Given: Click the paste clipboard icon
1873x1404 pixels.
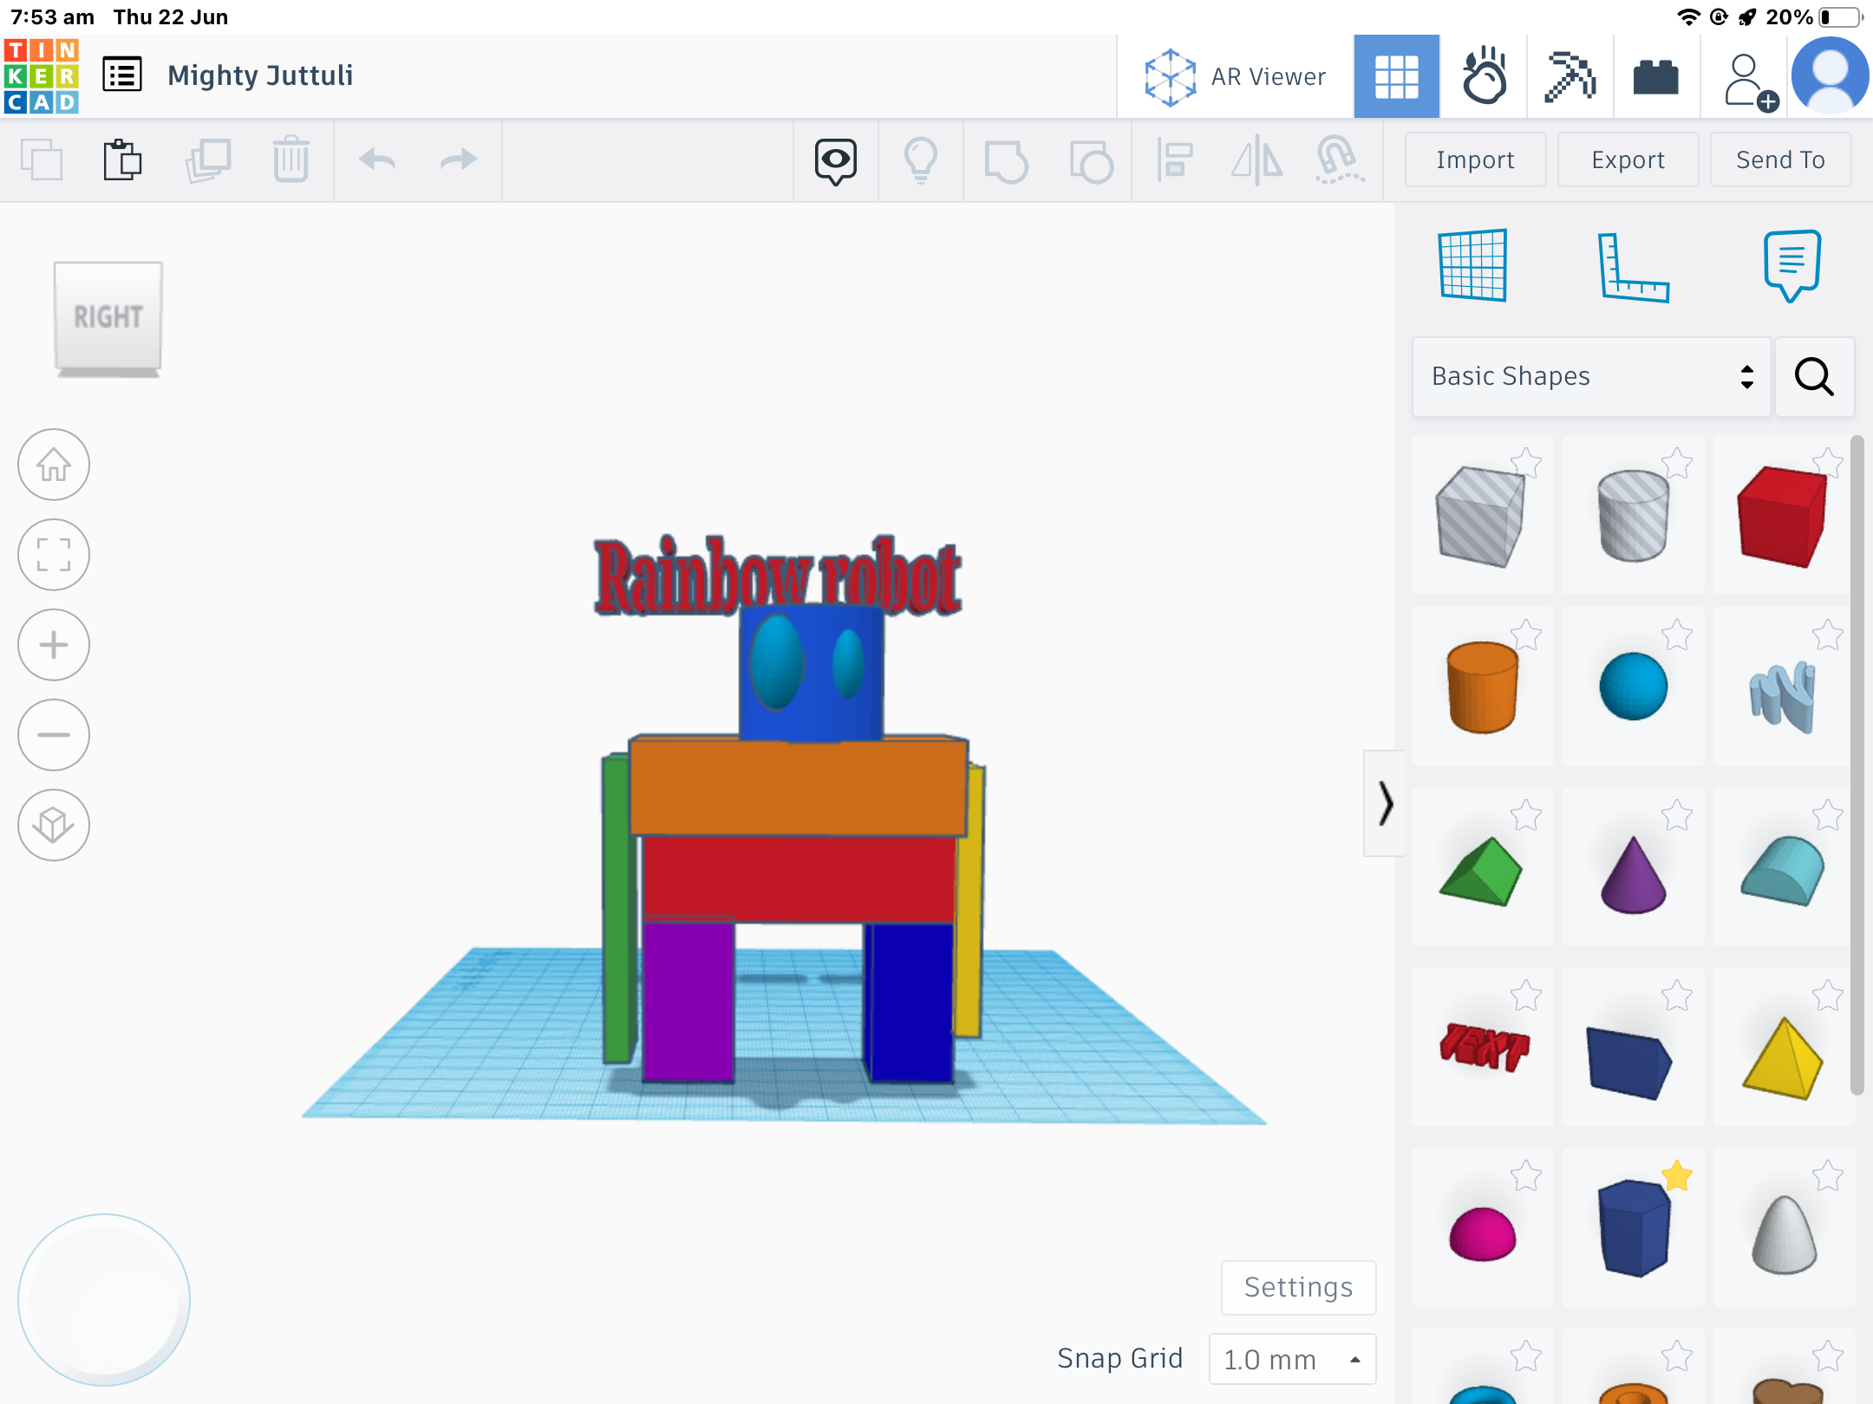Looking at the screenshot, I should coord(122,160).
